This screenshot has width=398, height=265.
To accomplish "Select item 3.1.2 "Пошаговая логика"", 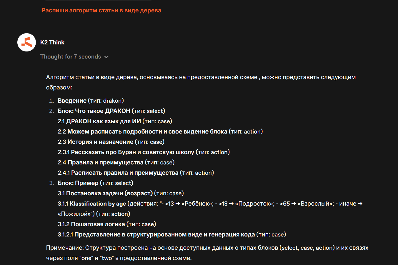I will coord(97,224).
